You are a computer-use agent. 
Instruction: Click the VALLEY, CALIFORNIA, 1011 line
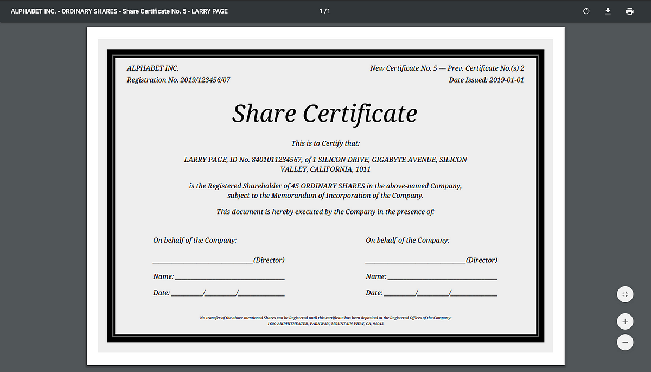325,169
